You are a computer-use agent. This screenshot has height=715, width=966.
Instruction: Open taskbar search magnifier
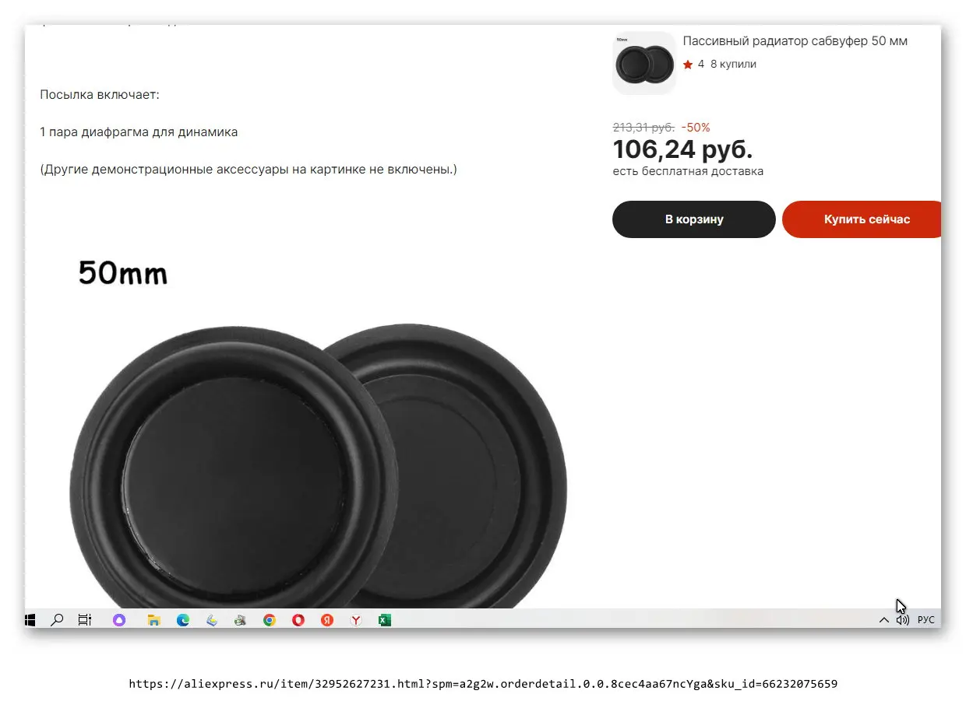tap(57, 620)
